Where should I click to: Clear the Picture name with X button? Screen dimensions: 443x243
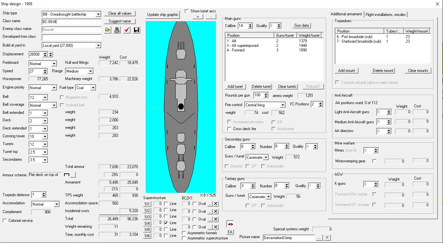click(x=327, y=238)
